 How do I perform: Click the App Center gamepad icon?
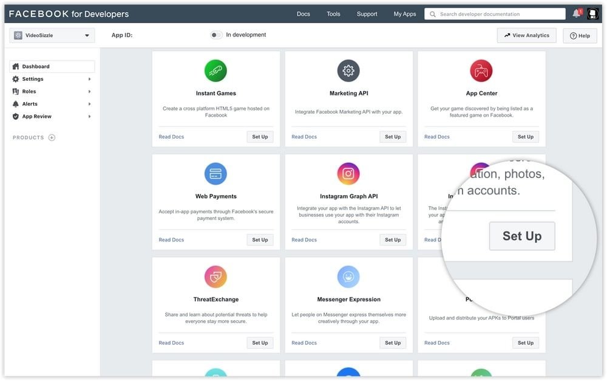481,70
